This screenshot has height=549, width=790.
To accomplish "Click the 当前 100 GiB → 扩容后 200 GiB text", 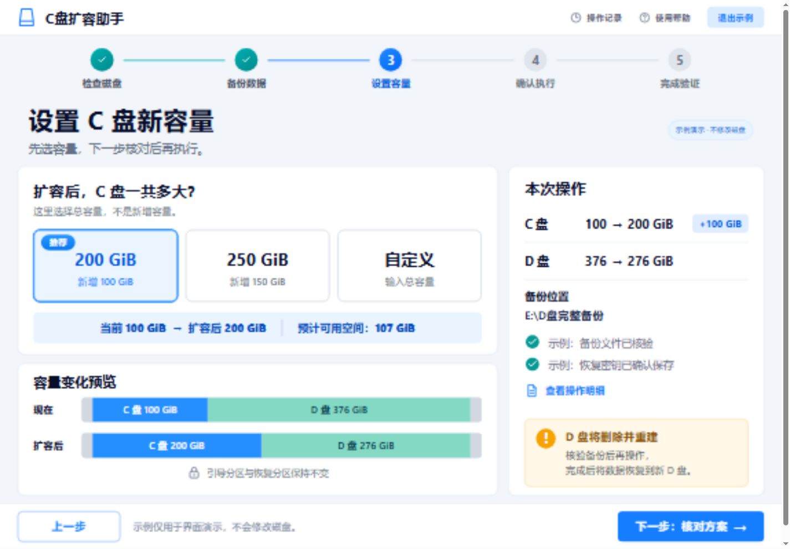I will click(x=183, y=328).
